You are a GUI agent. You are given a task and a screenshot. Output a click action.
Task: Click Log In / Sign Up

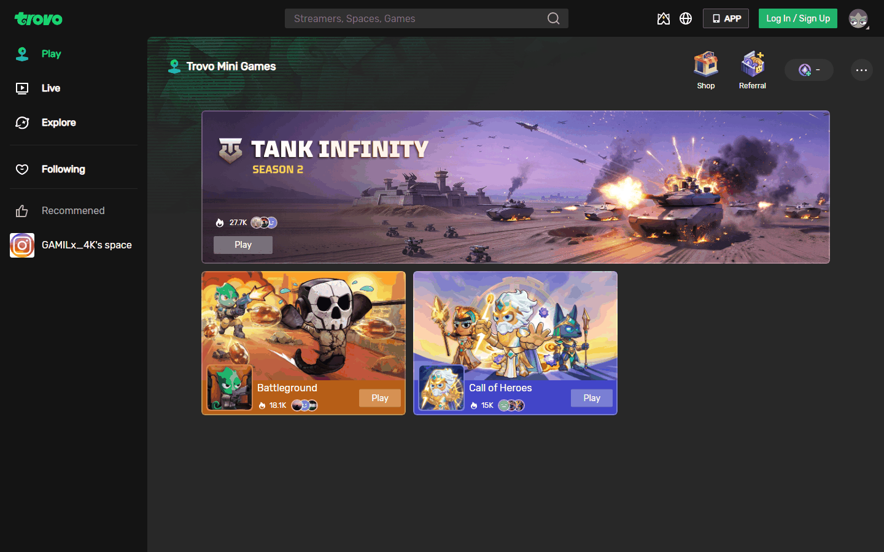tap(798, 18)
